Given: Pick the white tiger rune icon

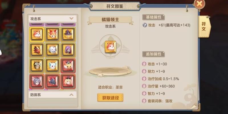Looking at the screenshot, I should click(52, 50).
